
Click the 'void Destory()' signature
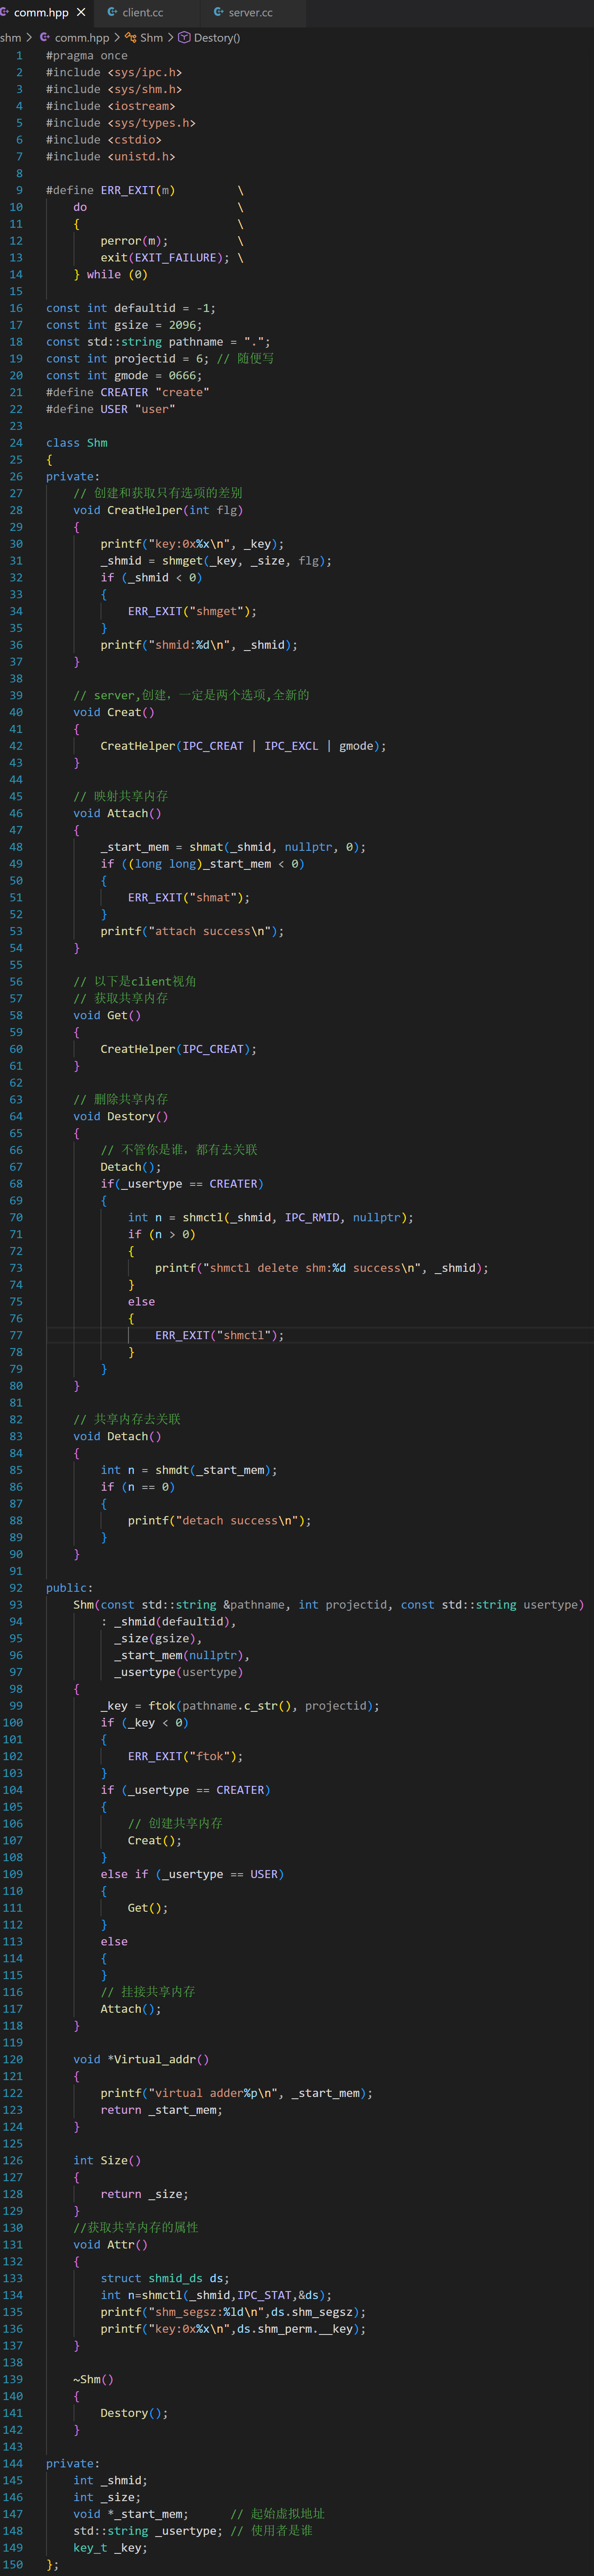tap(121, 1116)
